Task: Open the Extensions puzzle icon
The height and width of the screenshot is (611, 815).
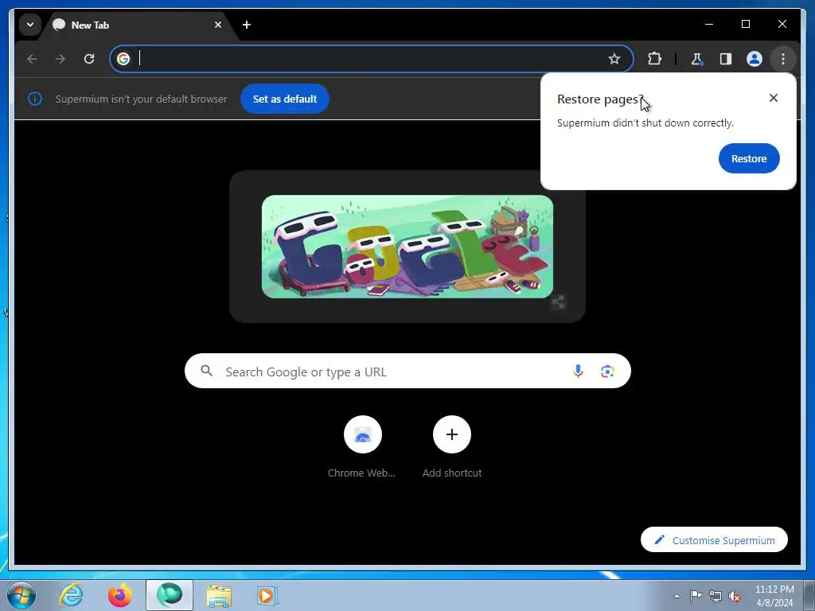Action: click(x=654, y=59)
